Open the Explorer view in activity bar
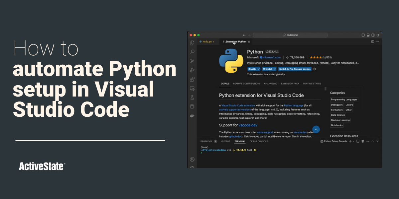This screenshot has height=199, width=399. [x=192, y=43]
